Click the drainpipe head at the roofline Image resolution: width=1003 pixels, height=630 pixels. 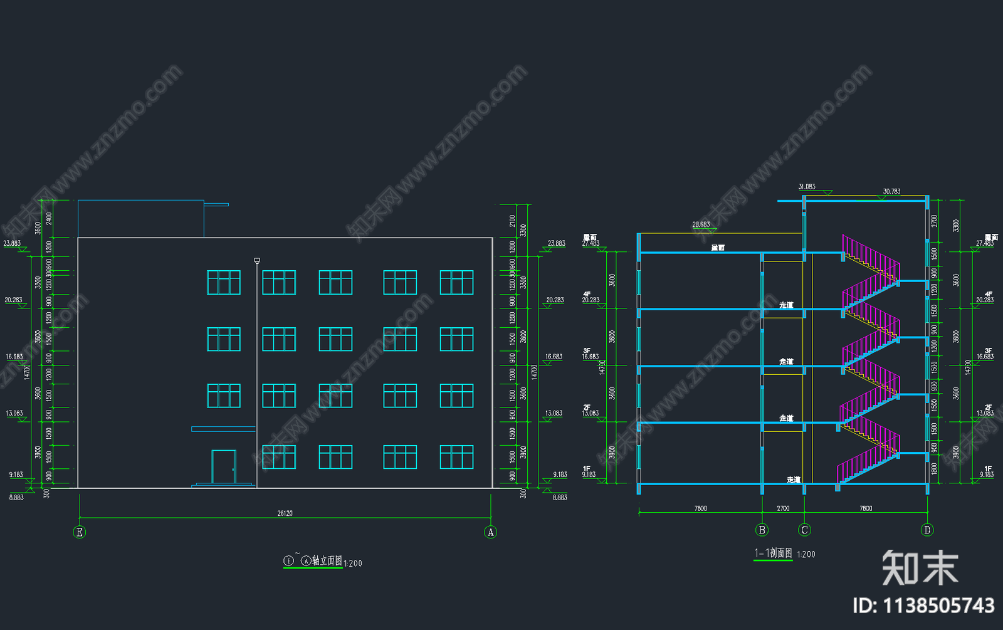[257, 260]
